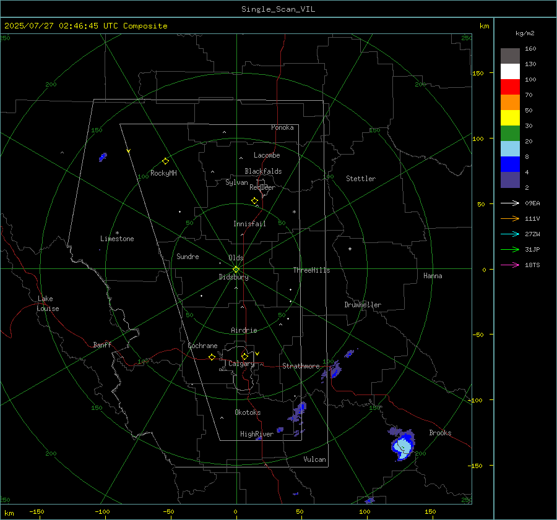Select the HighRiver label
This screenshot has width=557, height=520.
point(257,434)
